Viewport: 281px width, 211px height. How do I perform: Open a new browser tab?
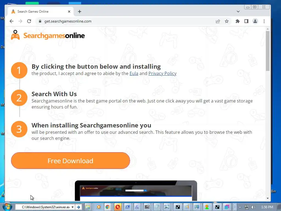80,12
